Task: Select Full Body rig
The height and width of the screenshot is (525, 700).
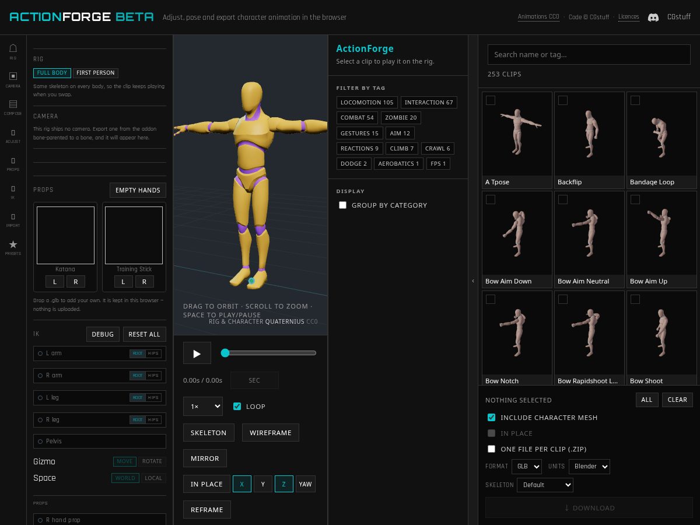Action: pyautogui.click(x=52, y=73)
